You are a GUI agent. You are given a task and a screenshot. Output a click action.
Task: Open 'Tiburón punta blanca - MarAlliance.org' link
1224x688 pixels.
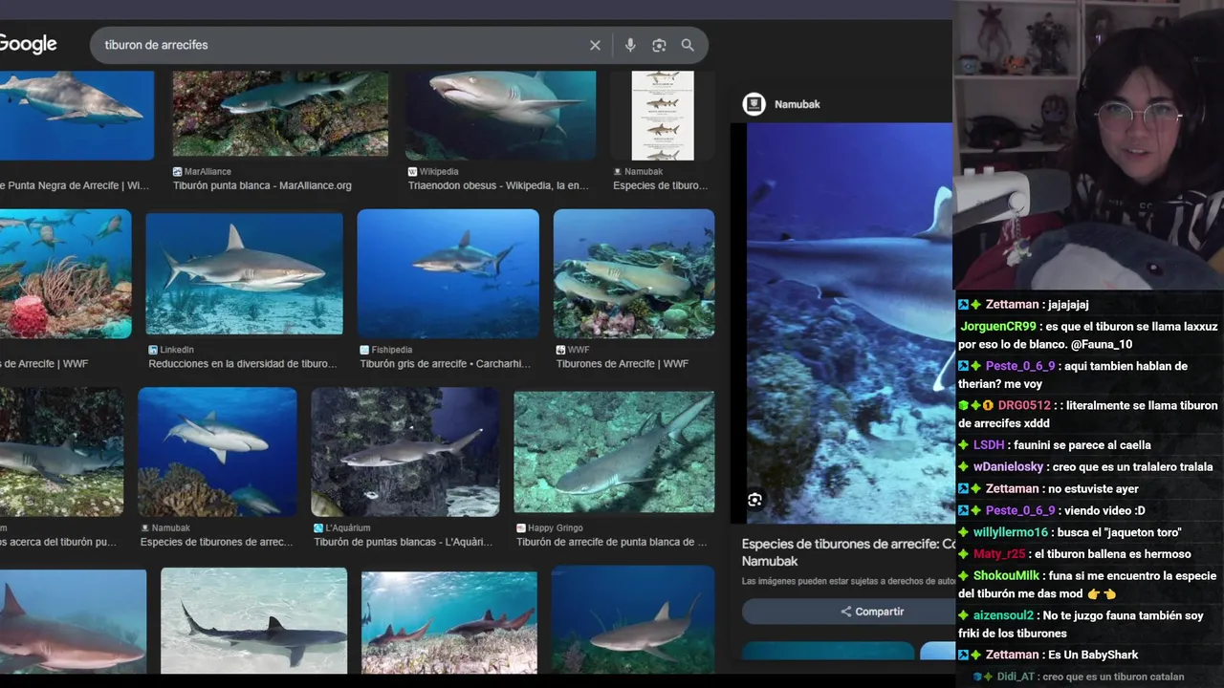click(262, 185)
